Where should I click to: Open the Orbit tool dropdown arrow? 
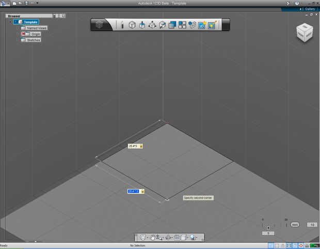click(x=172, y=238)
